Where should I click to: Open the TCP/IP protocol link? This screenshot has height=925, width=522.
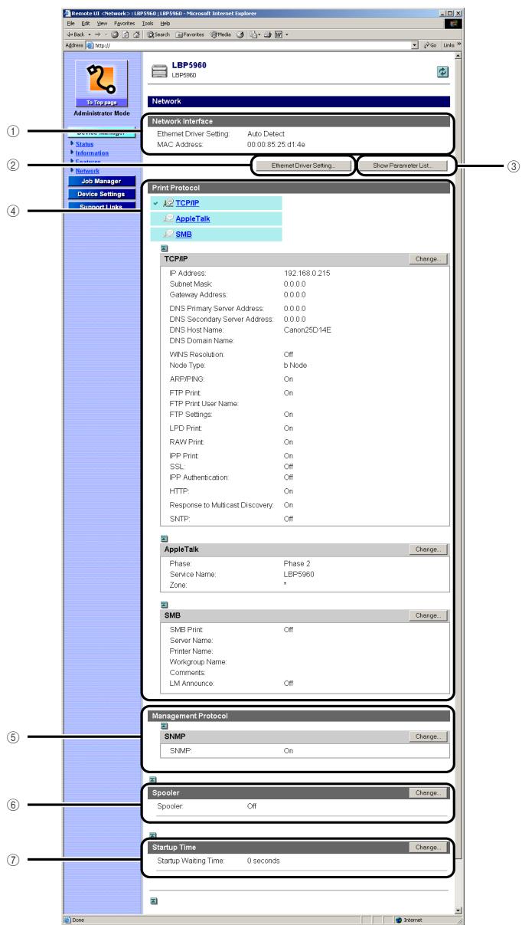pos(187,202)
